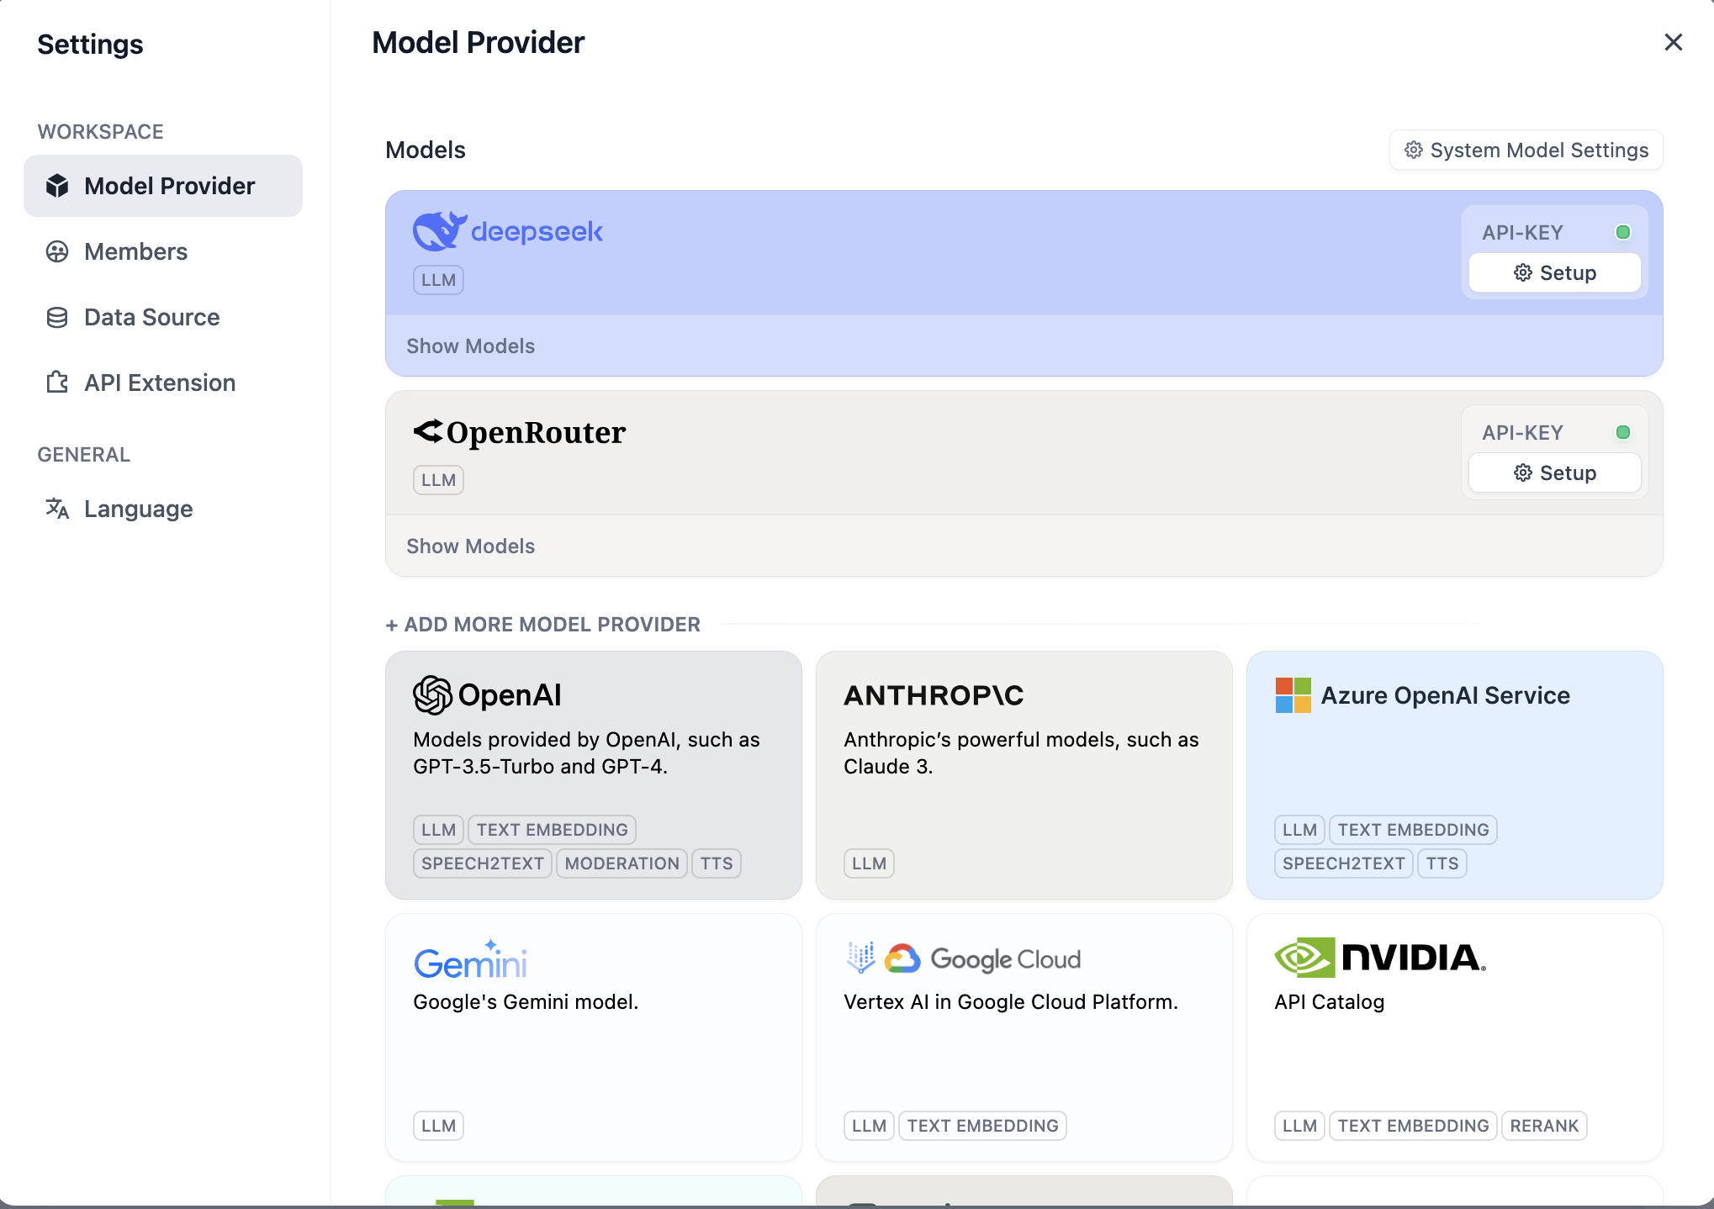
Task: Click the MODERATION tag on OpenAI card
Action: point(622,863)
